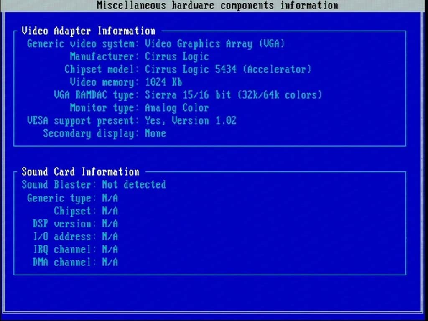Screen dimensions: 428x321
Task: Click the 'Sound Blaster:' label
Action: point(59,184)
